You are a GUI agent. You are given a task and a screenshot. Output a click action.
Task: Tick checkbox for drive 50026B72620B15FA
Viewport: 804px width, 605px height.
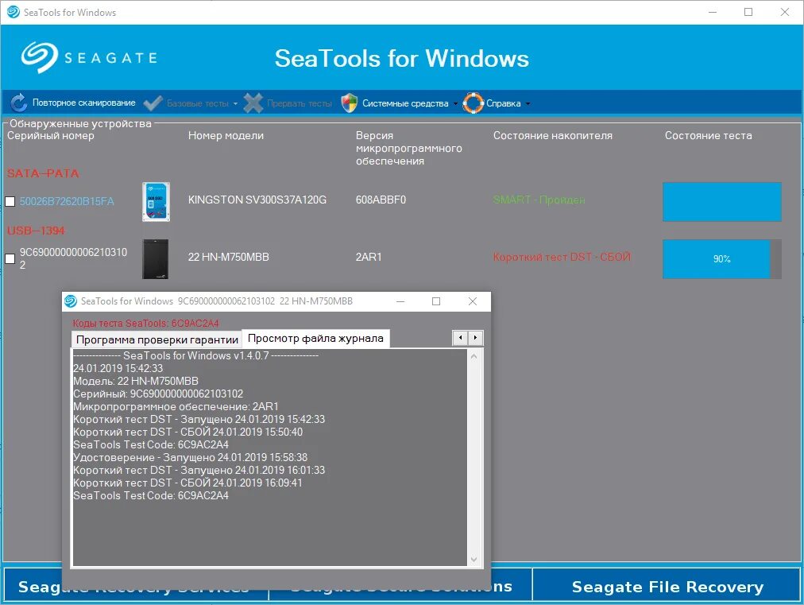(10, 201)
